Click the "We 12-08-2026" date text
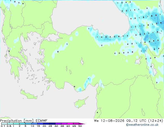 [109, 121]
